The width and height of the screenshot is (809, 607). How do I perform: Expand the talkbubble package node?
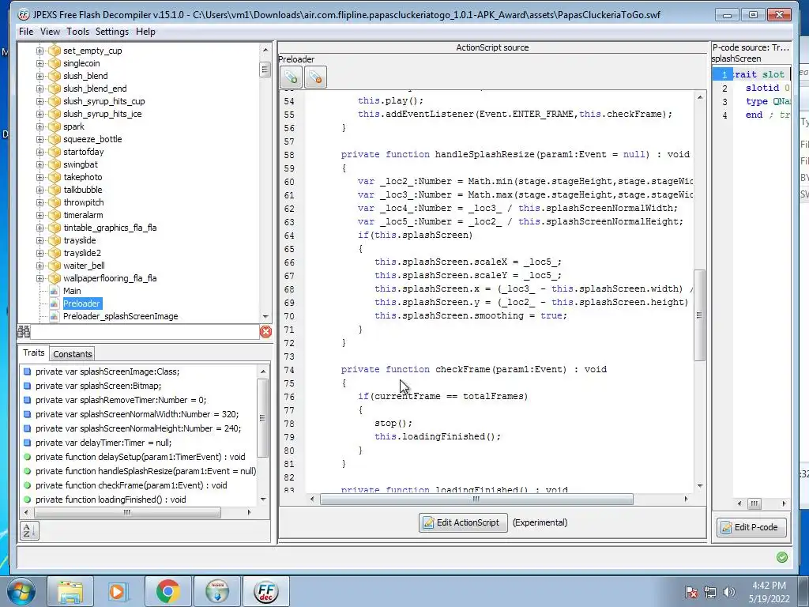40,190
